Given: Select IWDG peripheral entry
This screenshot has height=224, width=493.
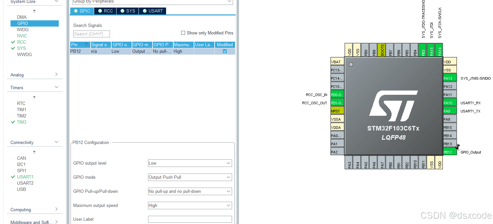Looking at the screenshot, I should (23, 30).
